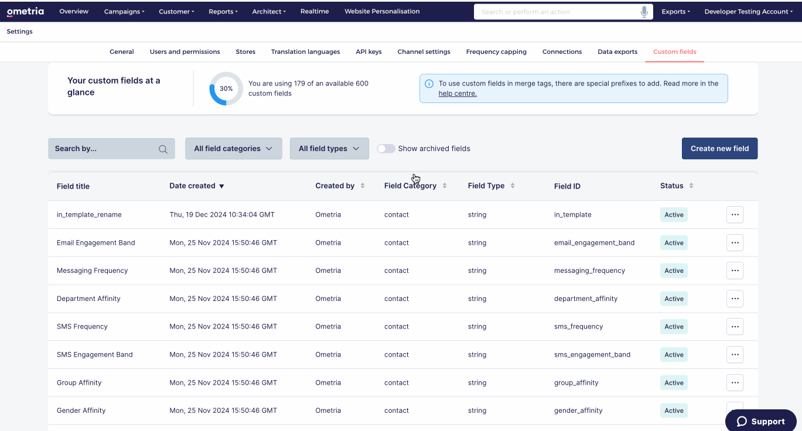
Task: Select the Custom fields tab
Action: coord(675,52)
